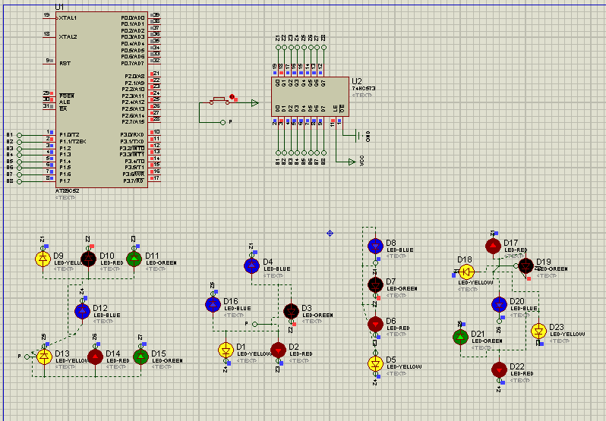Click the LED-GREEN label under D21
The image size is (606, 421).
pos(487,341)
